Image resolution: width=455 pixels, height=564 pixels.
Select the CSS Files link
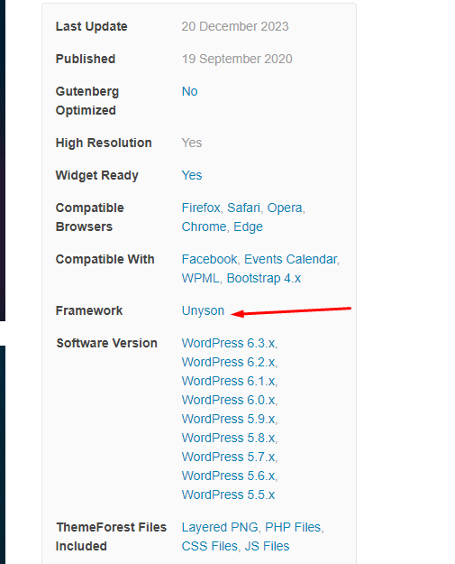point(210,546)
